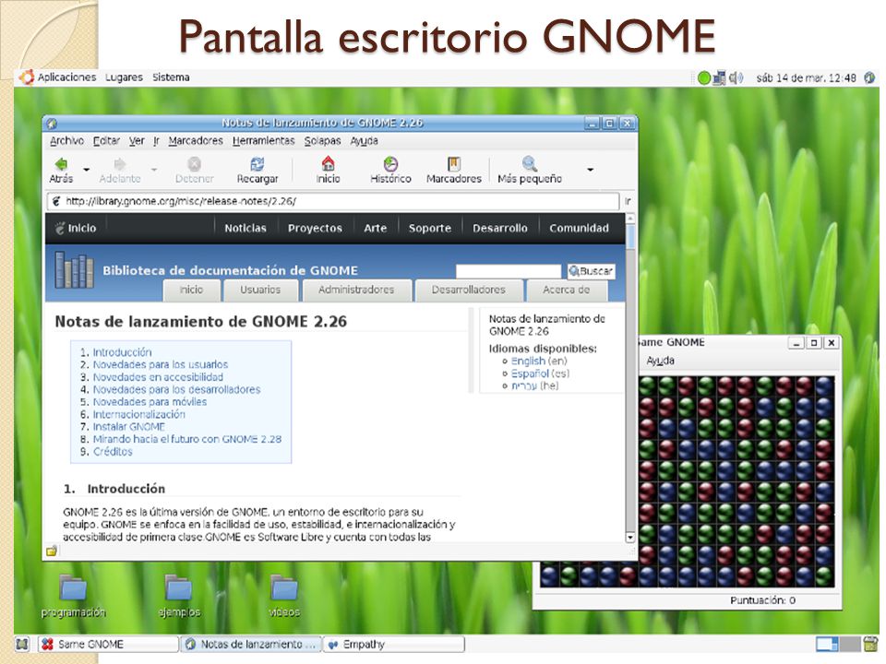Viewport: 886px width, 664px height.
Task: Click the page icon in the address bar
Action: 56,201
